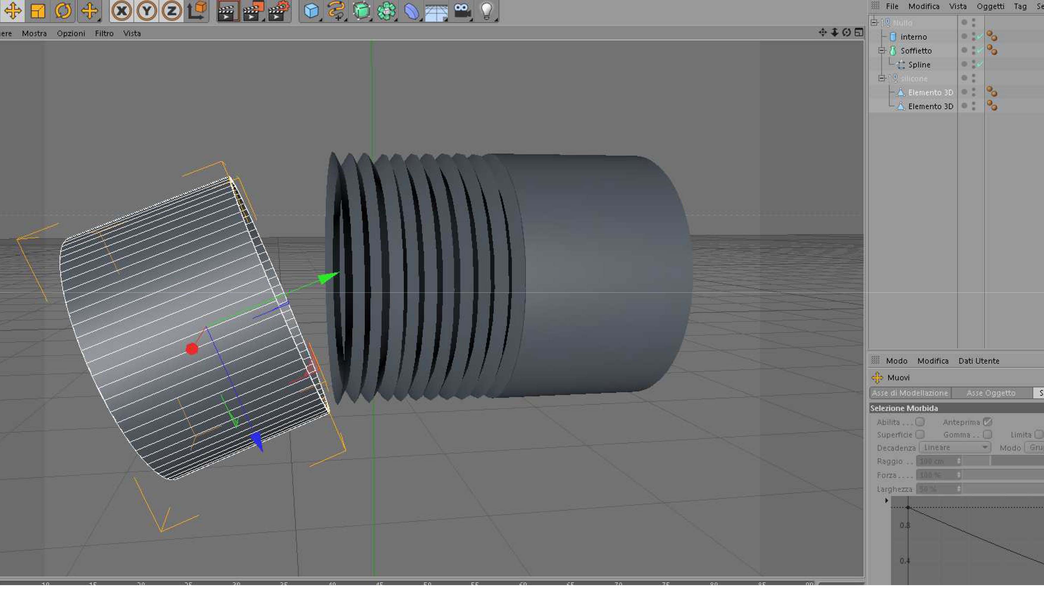The height and width of the screenshot is (608, 1044).
Task: Open the render settings clapperboard icon
Action: [x=278, y=11]
